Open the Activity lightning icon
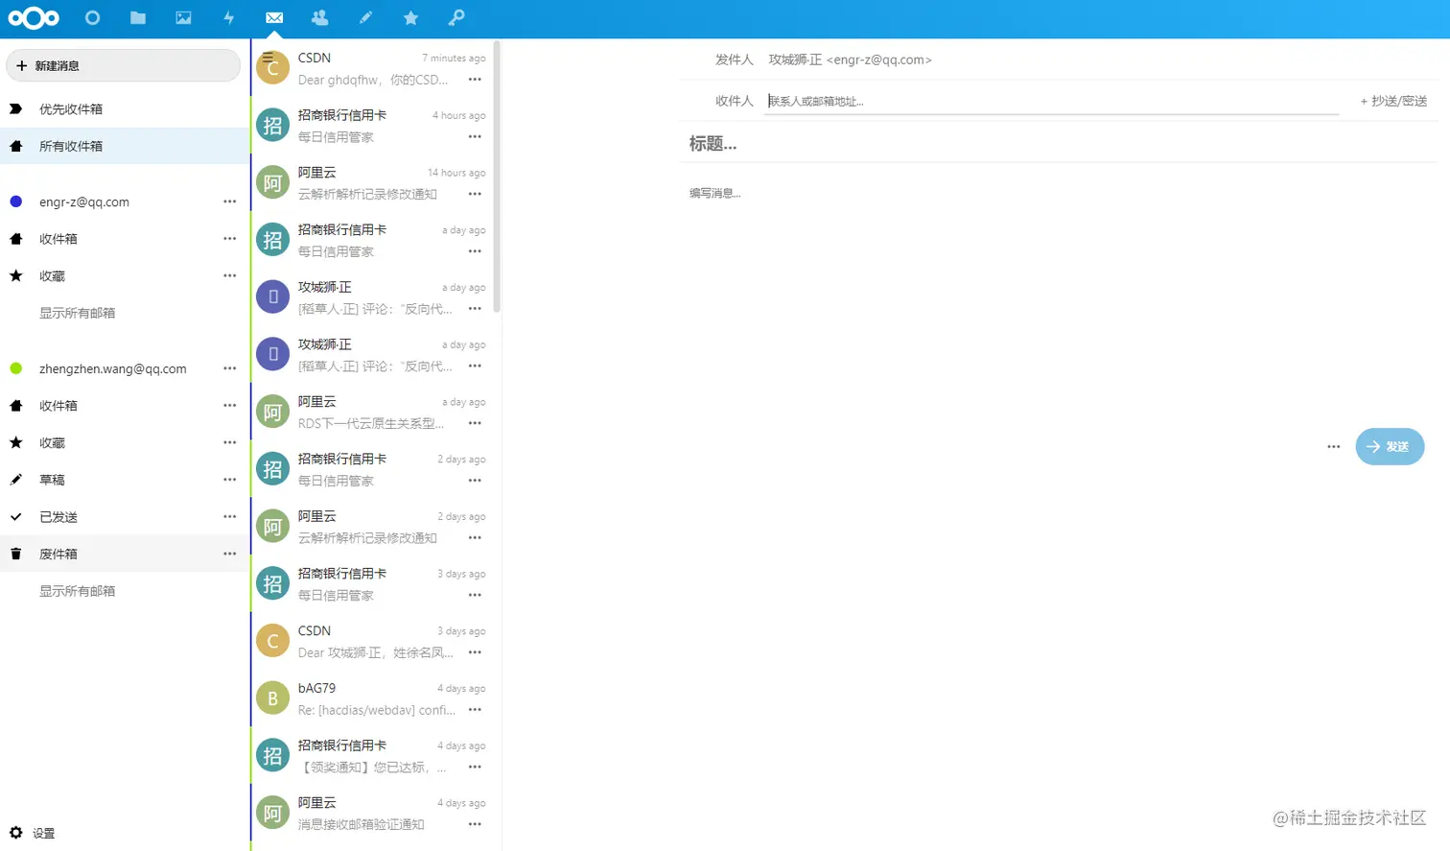The height and width of the screenshot is (851, 1450). (228, 17)
